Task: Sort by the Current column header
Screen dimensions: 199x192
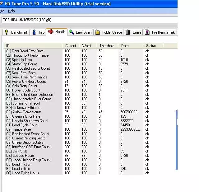Action: (x=71, y=46)
